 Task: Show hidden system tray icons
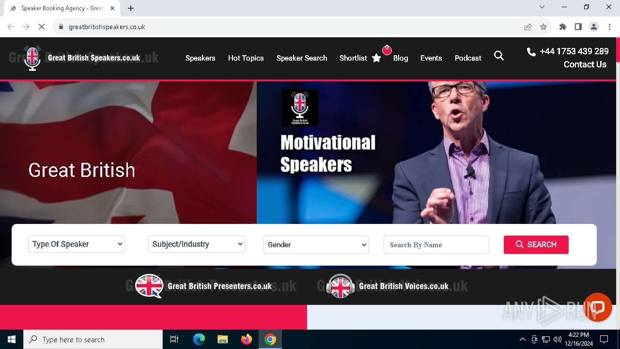pos(522,339)
